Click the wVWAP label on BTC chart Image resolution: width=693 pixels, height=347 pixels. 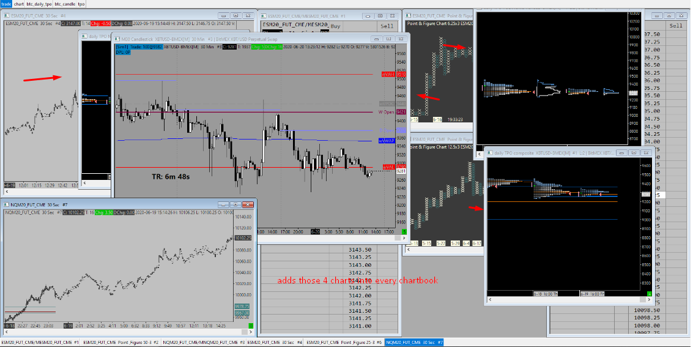coord(387,141)
